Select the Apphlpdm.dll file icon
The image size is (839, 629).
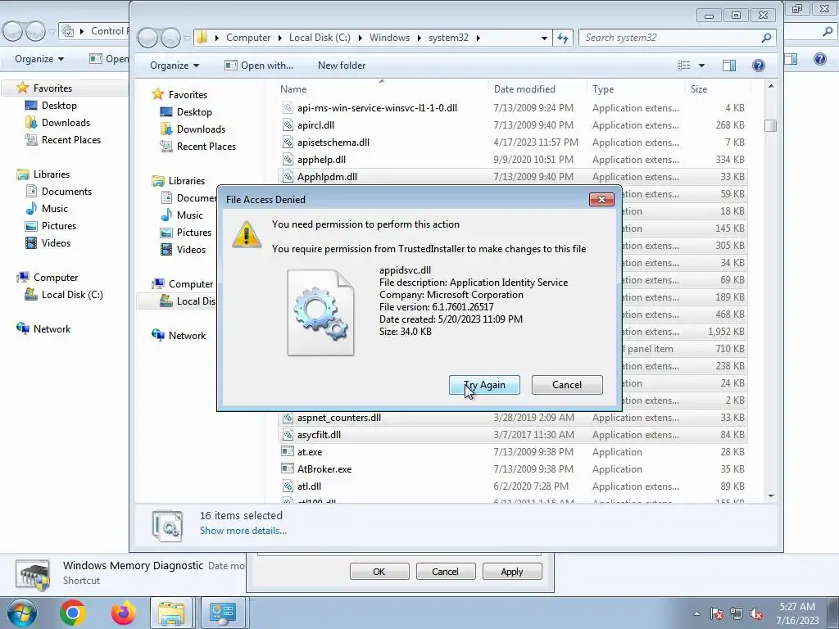click(x=288, y=177)
